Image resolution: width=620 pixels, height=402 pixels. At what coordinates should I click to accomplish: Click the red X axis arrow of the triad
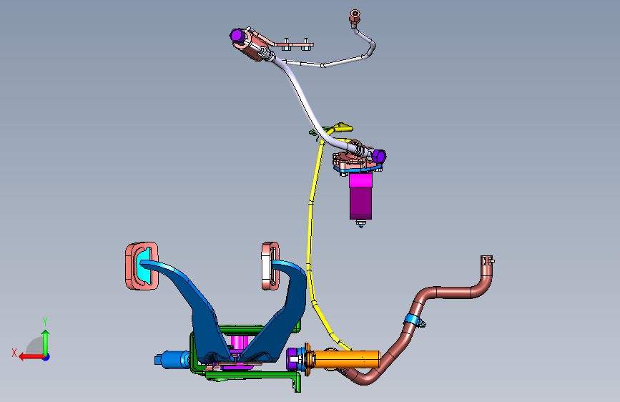[x=31, y=357]
